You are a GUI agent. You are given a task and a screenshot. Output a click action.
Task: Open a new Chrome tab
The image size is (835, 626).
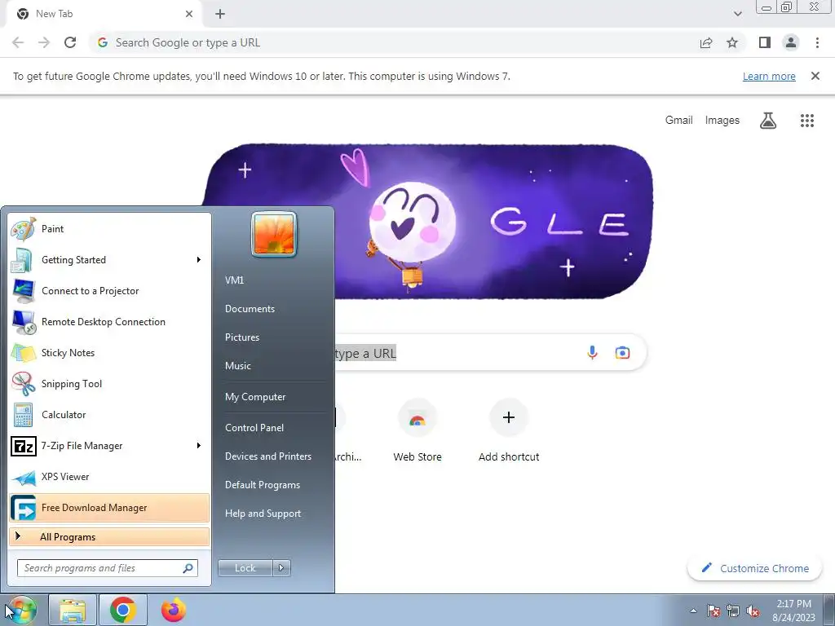[220, 14]
